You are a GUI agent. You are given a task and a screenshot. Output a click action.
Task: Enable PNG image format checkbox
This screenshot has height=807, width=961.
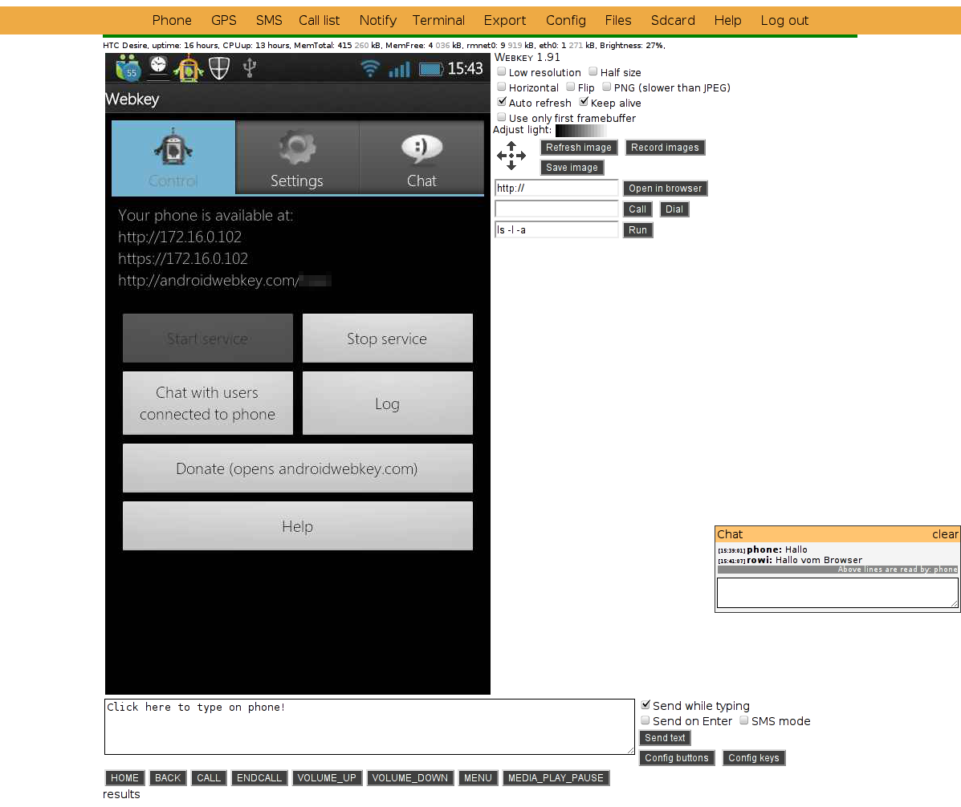[607, 87]
